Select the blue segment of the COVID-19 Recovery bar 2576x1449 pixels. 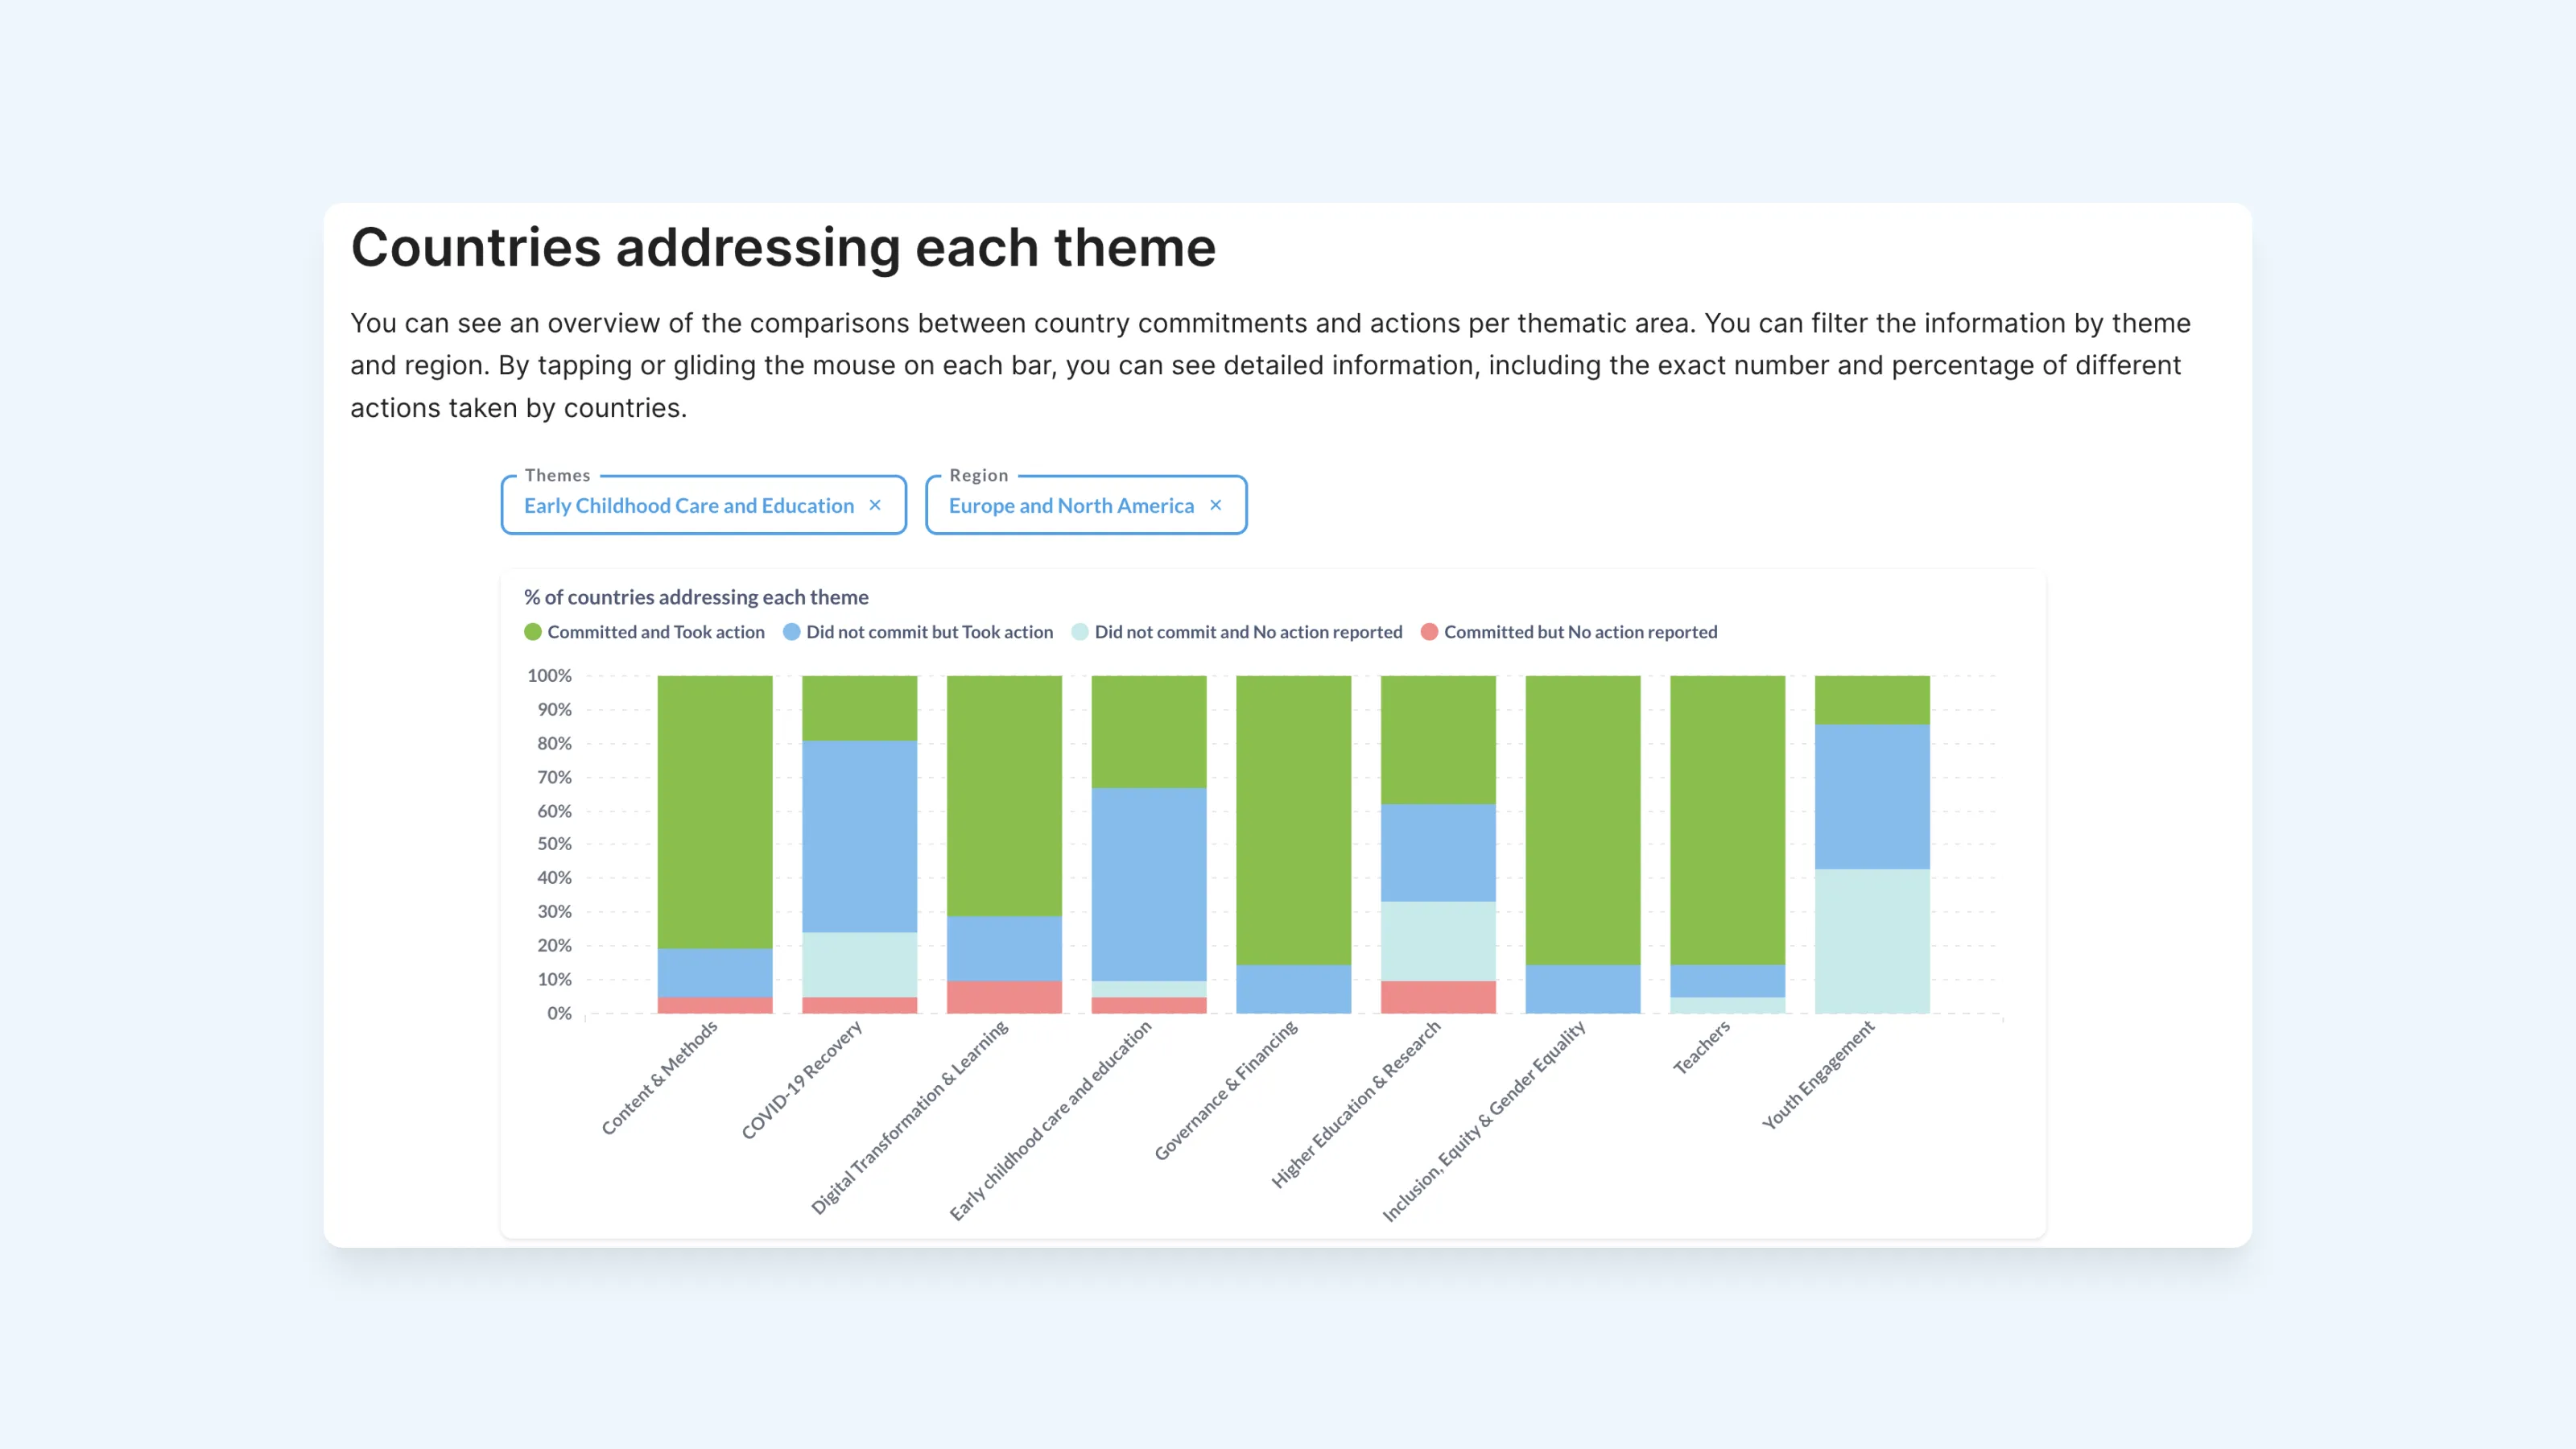[860, 836]
